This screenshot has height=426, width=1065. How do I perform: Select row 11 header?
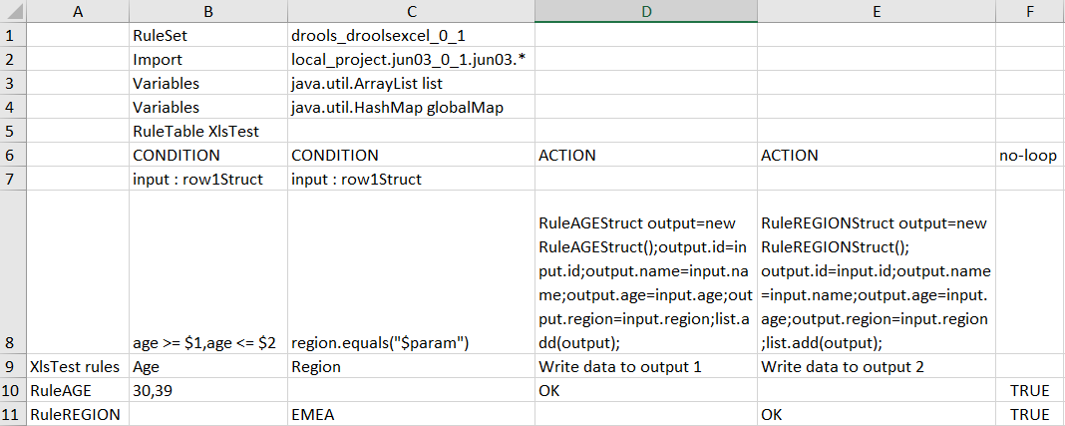point(12,414)
